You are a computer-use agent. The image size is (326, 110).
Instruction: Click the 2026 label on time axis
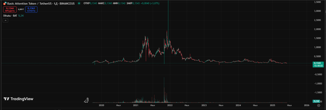click(x=306, y=105)
